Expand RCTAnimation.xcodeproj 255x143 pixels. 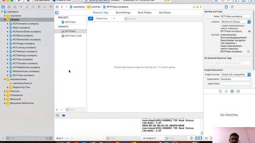[x=8, y=24]
